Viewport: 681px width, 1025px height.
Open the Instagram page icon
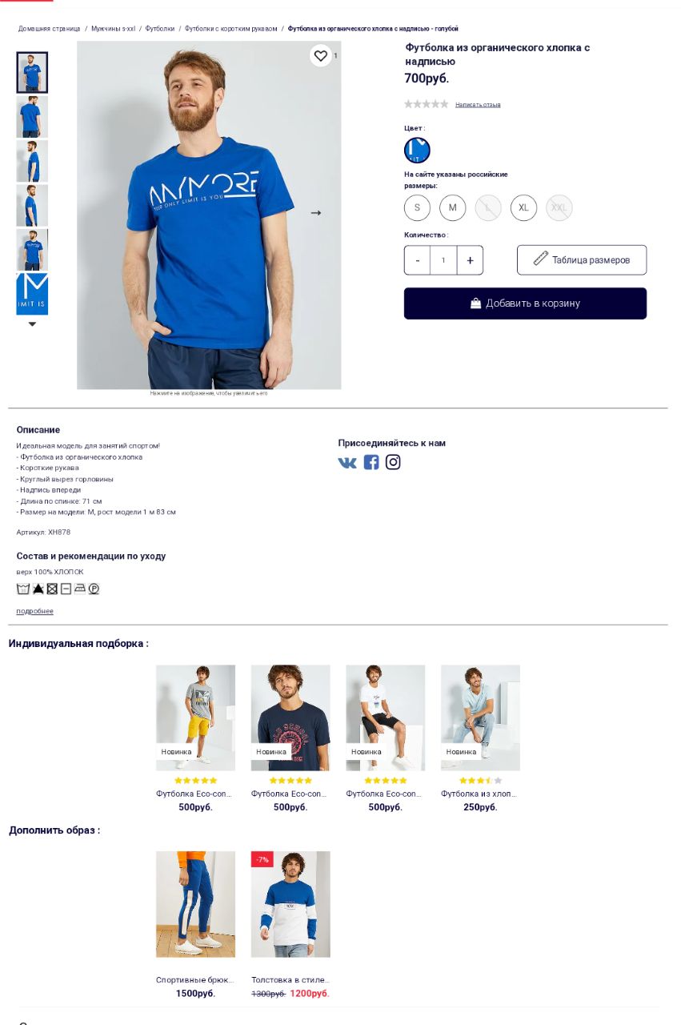tap(393, 462)
